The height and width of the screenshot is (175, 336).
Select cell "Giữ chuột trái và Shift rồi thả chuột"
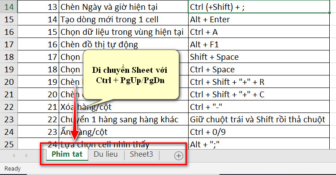coord(259,119)
